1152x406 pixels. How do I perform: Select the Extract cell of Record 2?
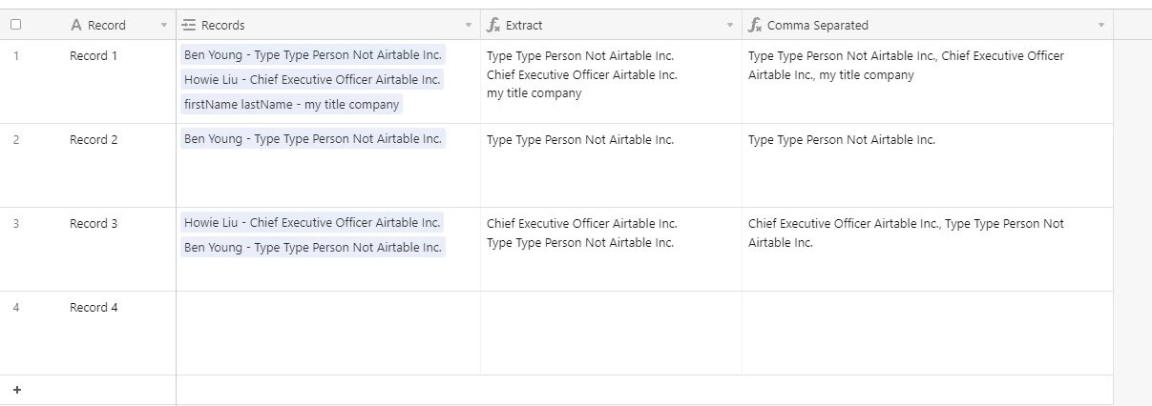coord(611,165)
